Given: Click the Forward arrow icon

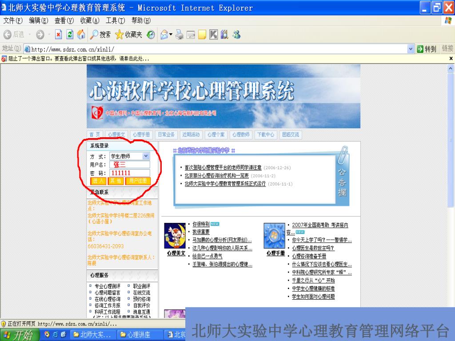Looking at the screenshot, I should point(40,35).
